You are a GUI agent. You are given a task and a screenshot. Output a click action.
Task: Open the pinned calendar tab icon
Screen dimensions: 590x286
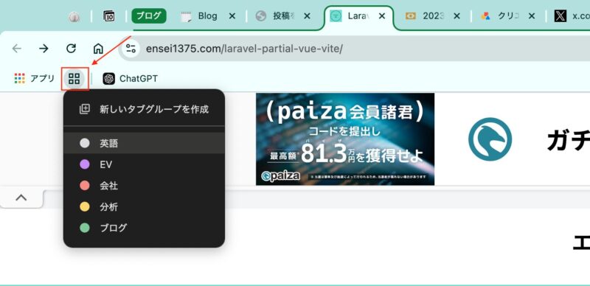[109, 15]
